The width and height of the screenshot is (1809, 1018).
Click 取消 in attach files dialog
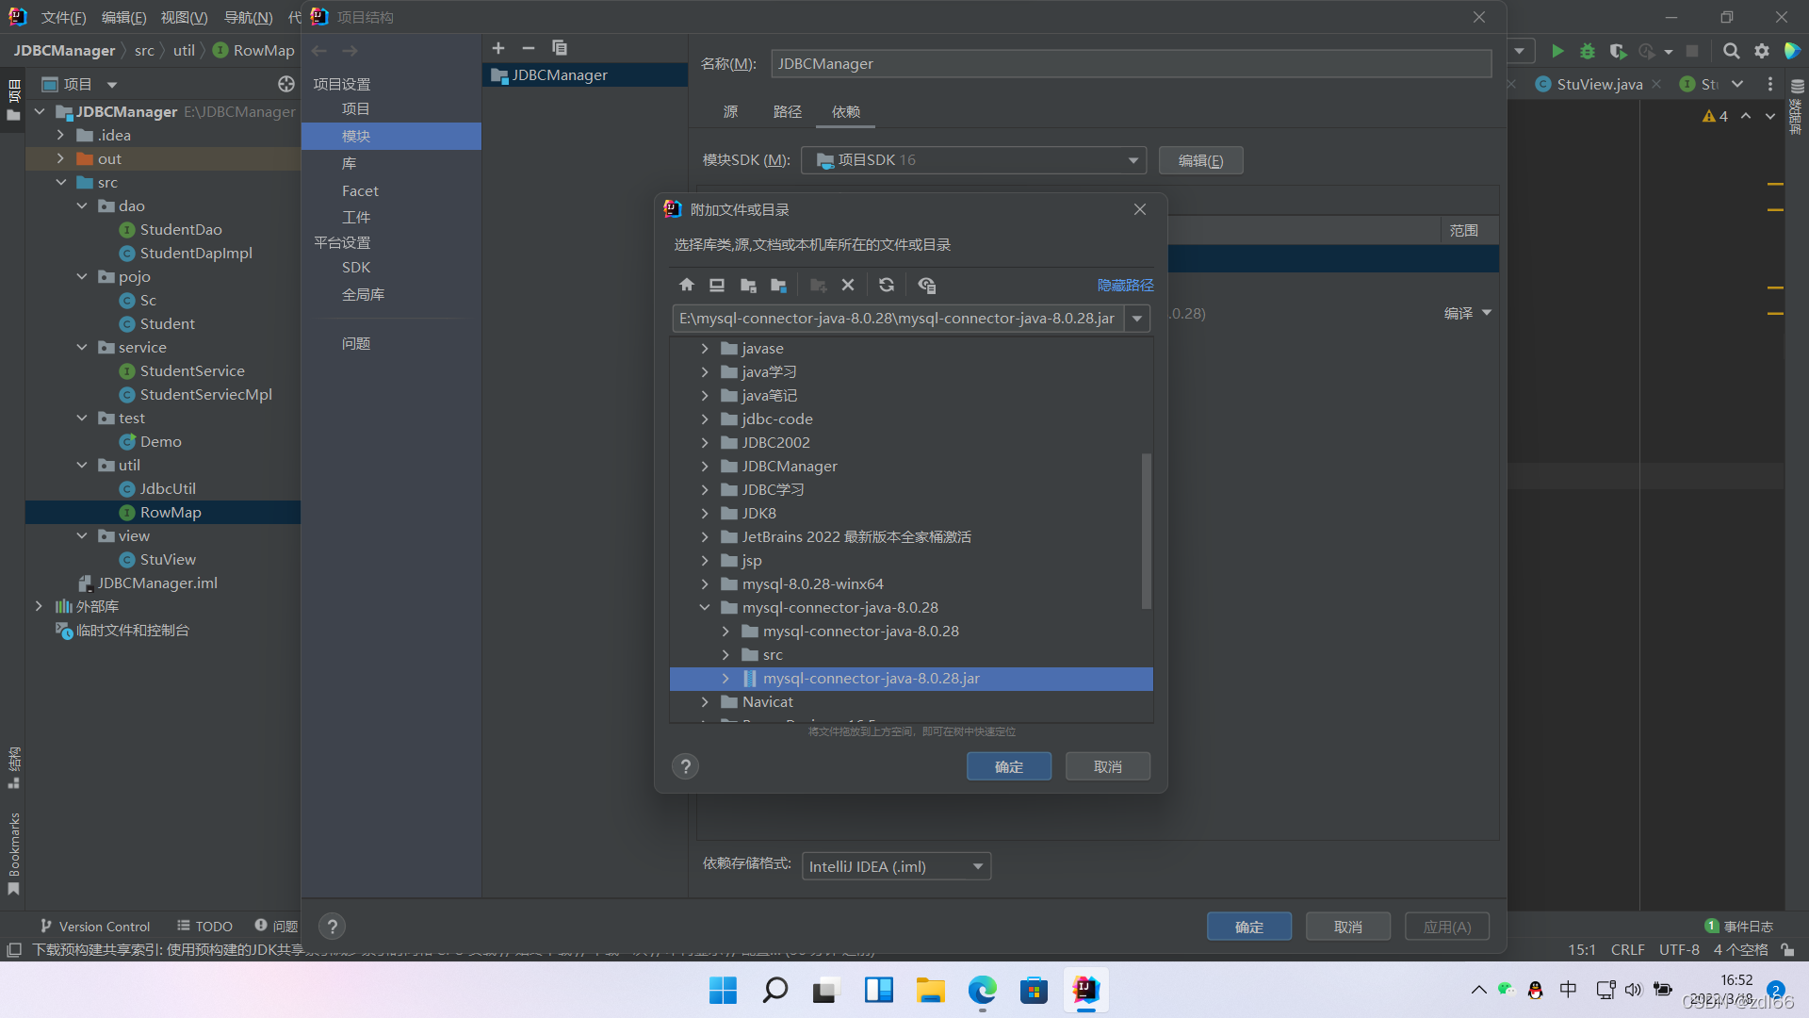(1107, 766)
